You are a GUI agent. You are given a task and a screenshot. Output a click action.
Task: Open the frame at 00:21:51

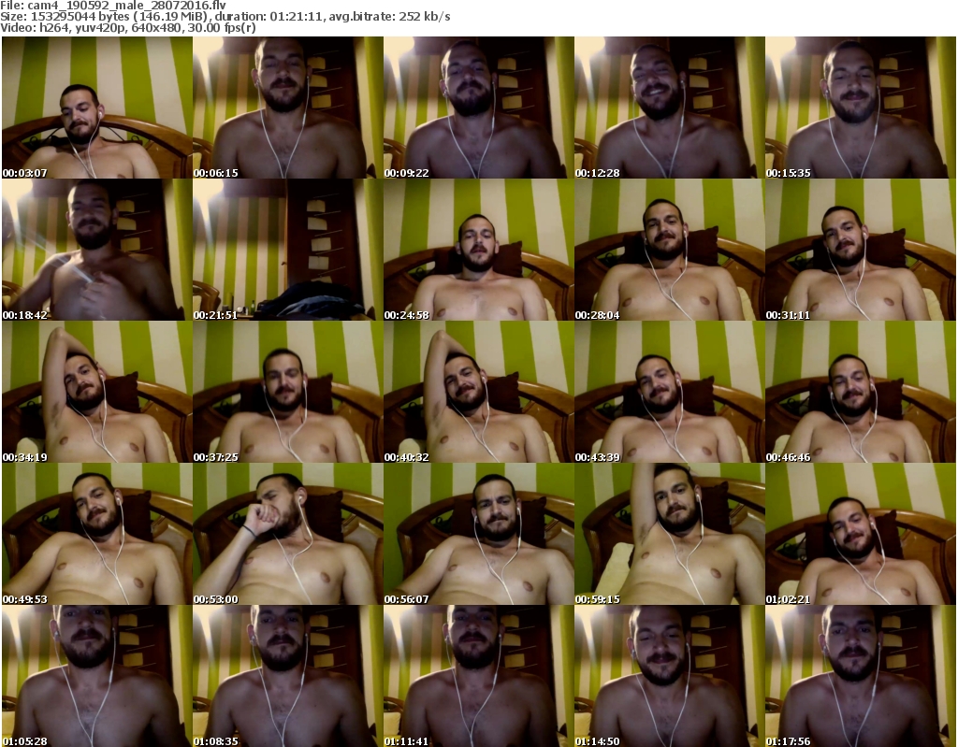288,250
